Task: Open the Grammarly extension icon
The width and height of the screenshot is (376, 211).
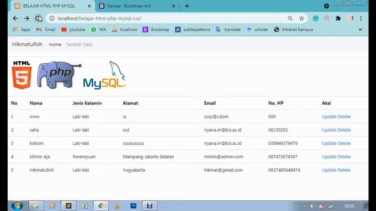Action: [315, 18]
